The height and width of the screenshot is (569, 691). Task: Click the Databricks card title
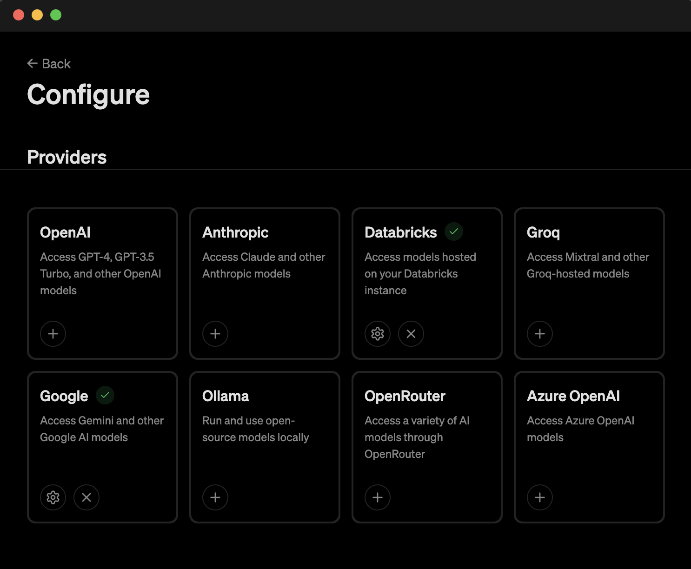click(401, 232)
